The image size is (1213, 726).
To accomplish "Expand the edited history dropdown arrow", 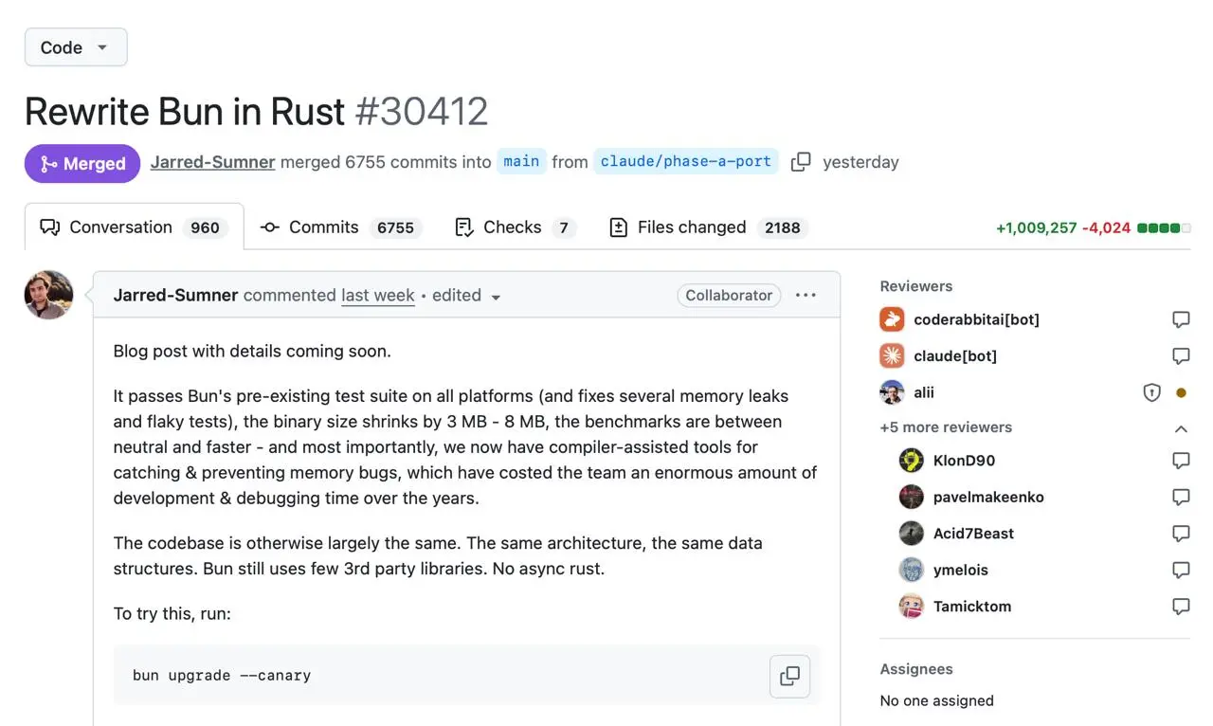I will coord(495,297).
